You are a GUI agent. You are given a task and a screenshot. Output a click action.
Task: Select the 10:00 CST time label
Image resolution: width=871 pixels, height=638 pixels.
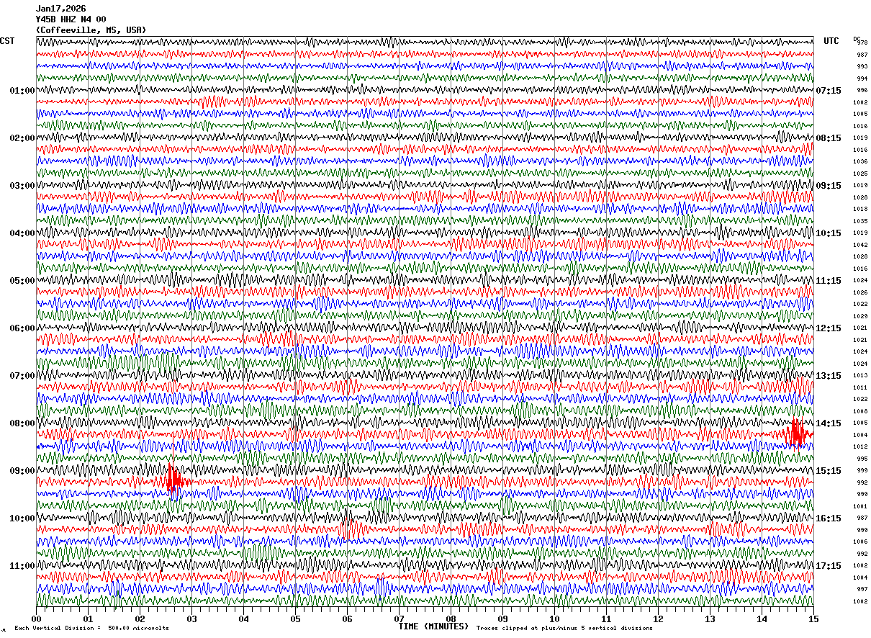[x=22, y=518]
